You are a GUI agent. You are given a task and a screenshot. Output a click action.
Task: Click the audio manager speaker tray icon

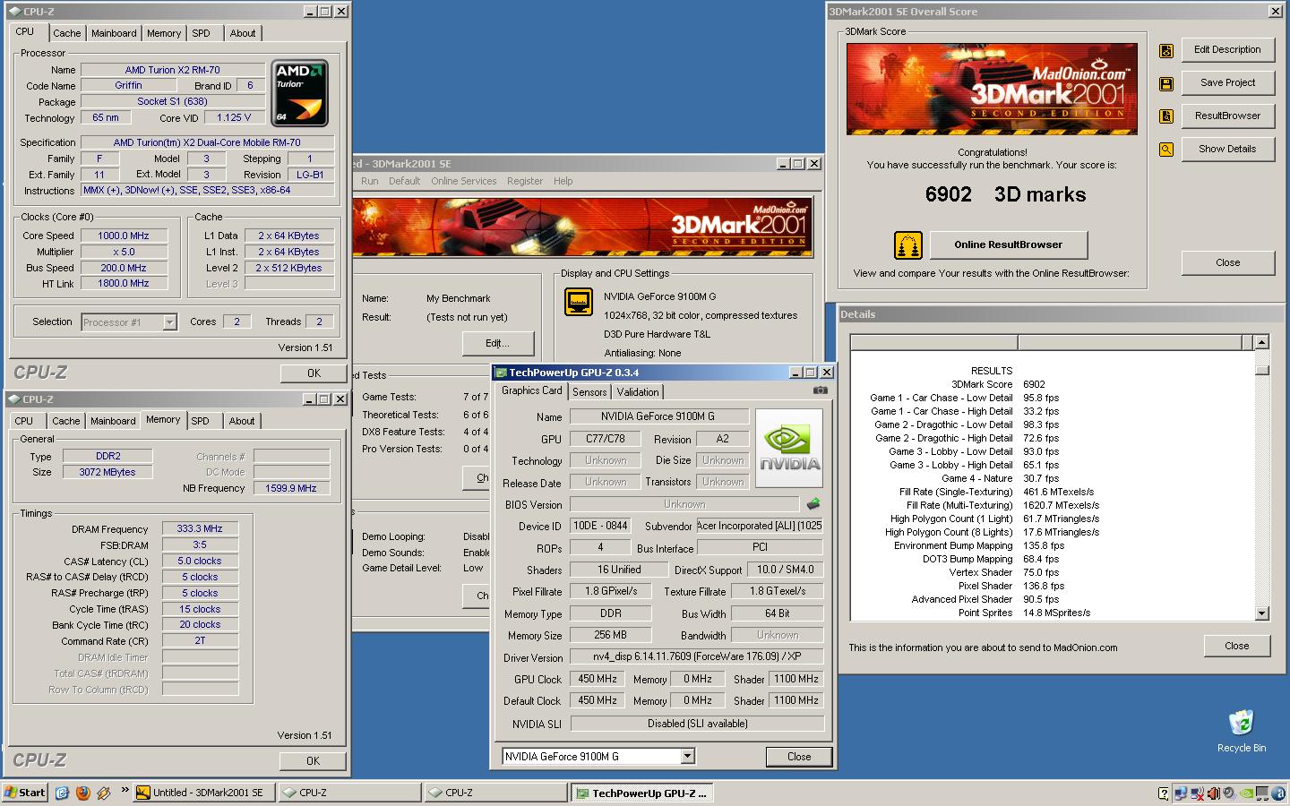point(1229,793)
